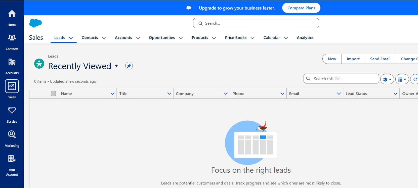Open the display-as table view menu
Viewport: 418px width, 188px height.
pyautogui.click(x=402, y=79)
